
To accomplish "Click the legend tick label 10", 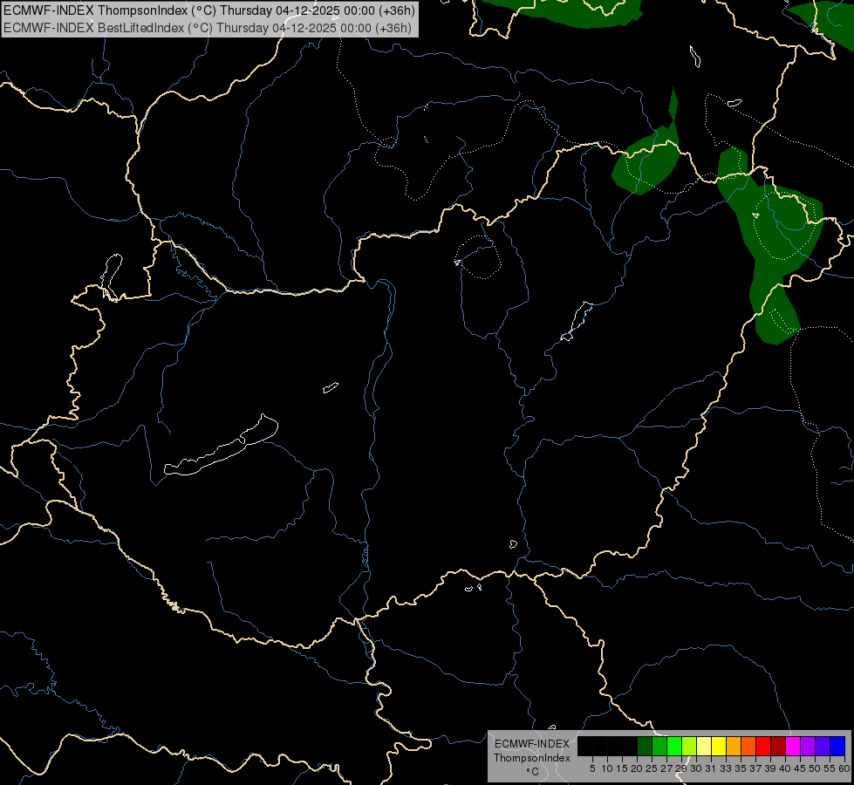I will coord(607,768).
